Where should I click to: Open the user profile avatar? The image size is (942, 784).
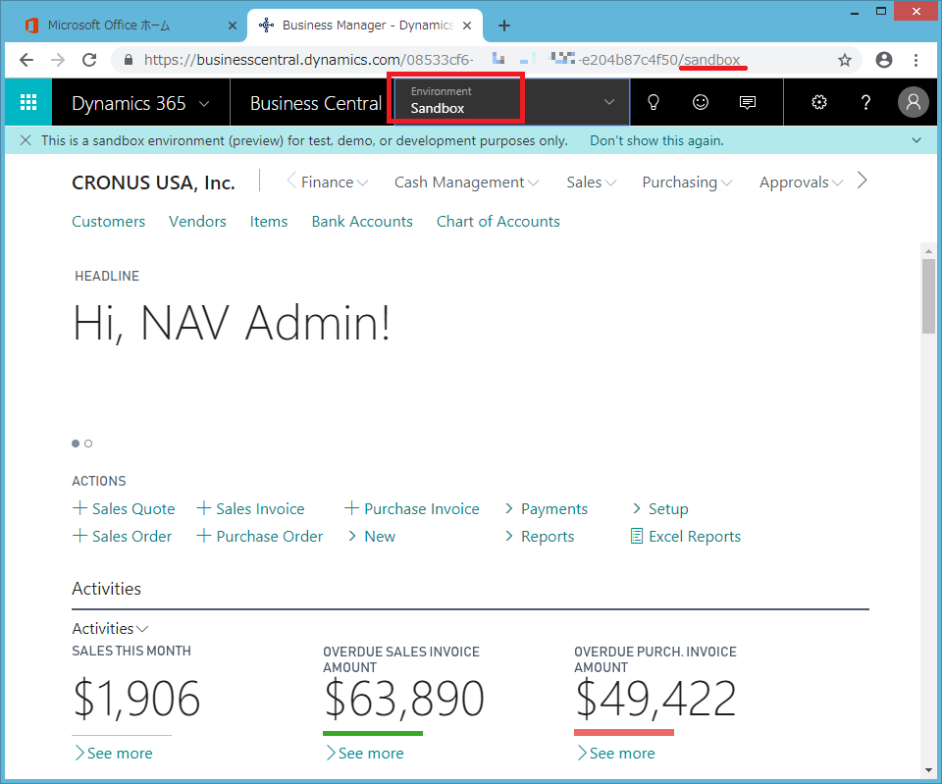click(x=913, y=102)
